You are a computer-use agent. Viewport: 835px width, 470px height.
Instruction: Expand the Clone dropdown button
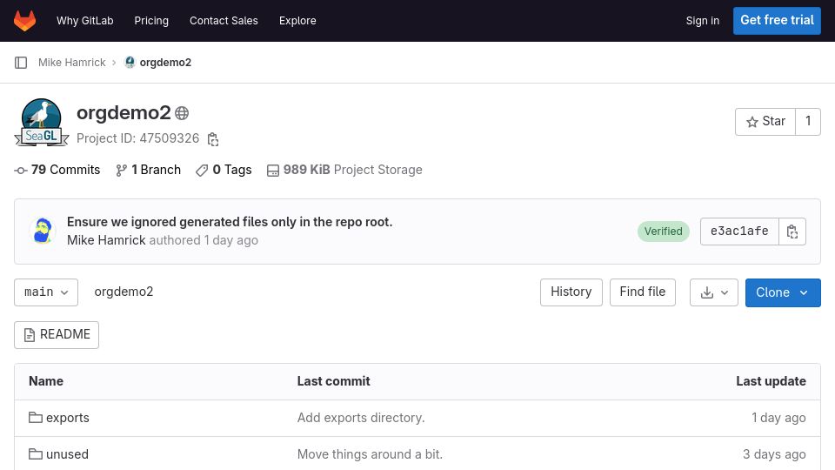[x=783, y=292]
